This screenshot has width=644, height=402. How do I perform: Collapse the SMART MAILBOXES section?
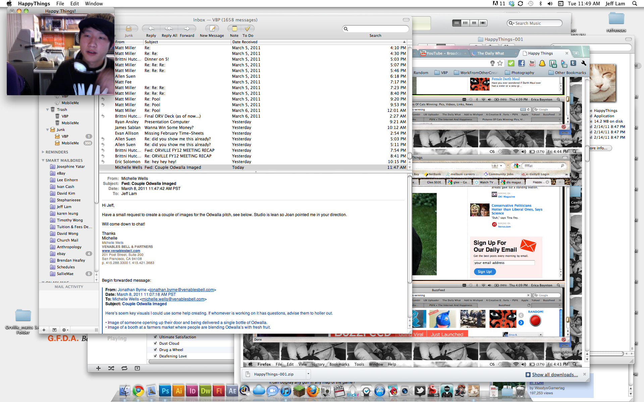43,160
